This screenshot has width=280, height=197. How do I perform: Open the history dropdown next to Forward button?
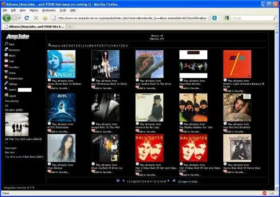(x=19, y=18)
